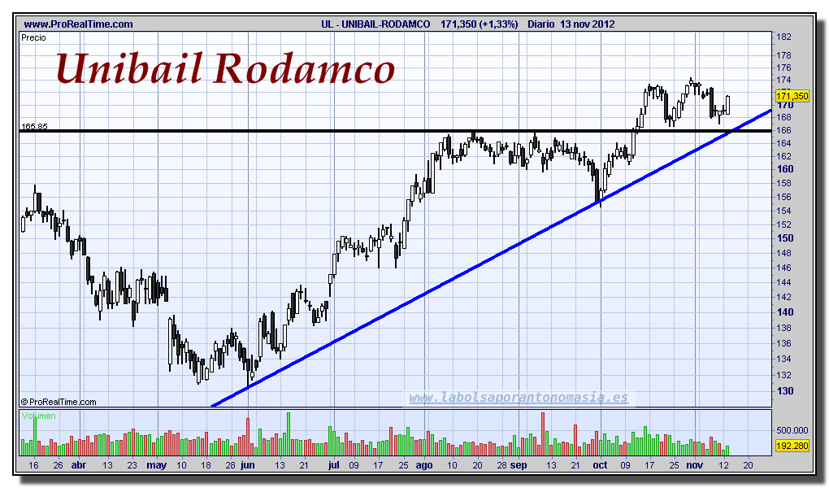Click the bold 150 price axis label
The height and width of the screenshot is (488, 829).
tap(785, 238)
